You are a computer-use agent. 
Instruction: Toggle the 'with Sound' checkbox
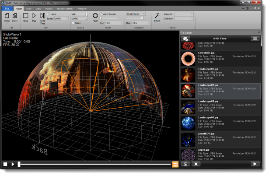101,14
